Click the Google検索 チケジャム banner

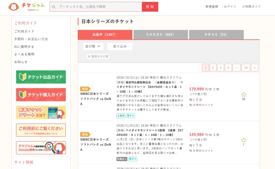[41, 148]
